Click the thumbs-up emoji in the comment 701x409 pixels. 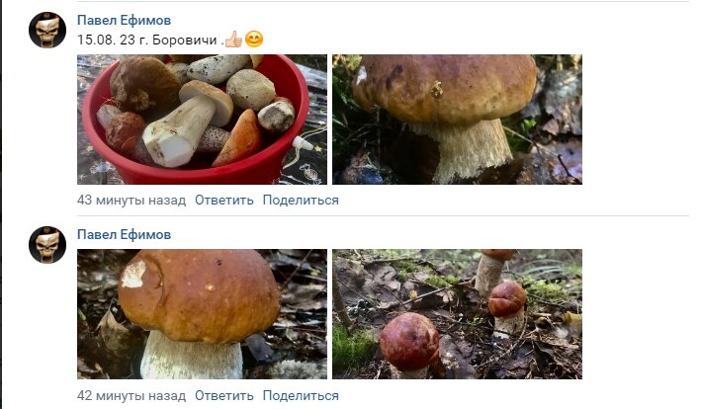[x=233, y=40]
